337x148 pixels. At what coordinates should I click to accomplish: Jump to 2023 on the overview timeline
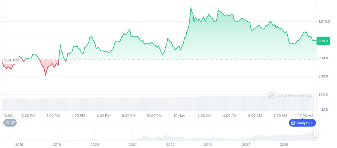pos(208,145)
